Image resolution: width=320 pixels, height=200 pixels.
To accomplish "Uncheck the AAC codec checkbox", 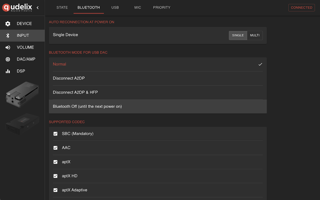I will pos(55,148).
